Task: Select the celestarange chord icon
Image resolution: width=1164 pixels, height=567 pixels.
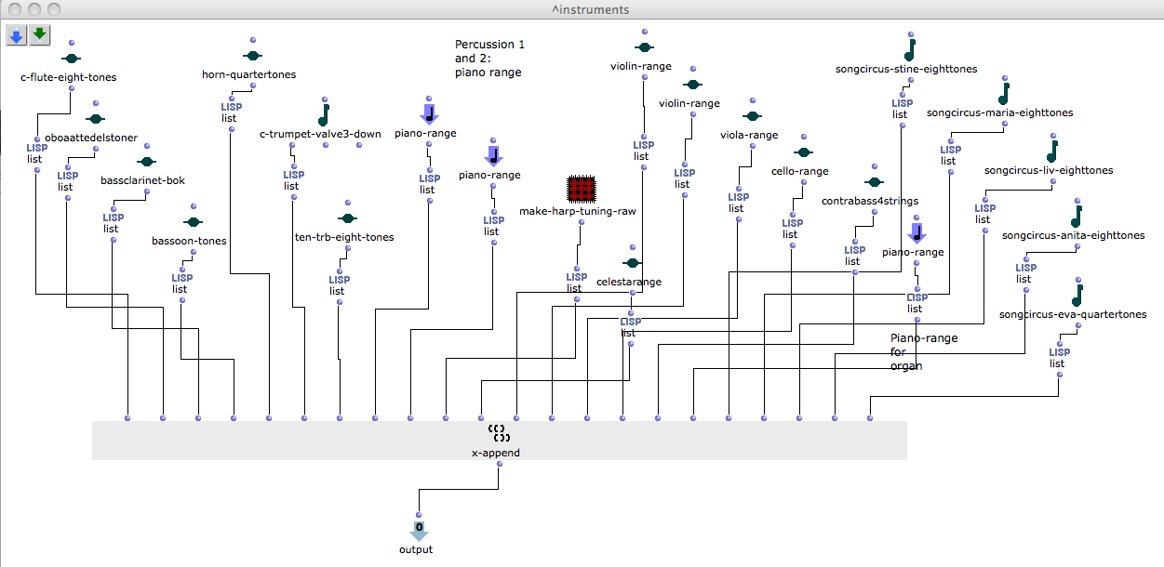Action: 632,263
